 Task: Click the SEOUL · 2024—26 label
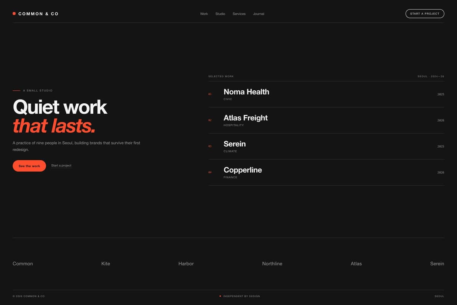pos(431,76)
